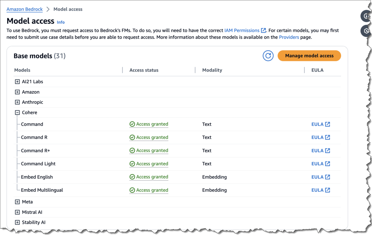
Task: Collapse the Cohere provider group
Action: (17, 113)
